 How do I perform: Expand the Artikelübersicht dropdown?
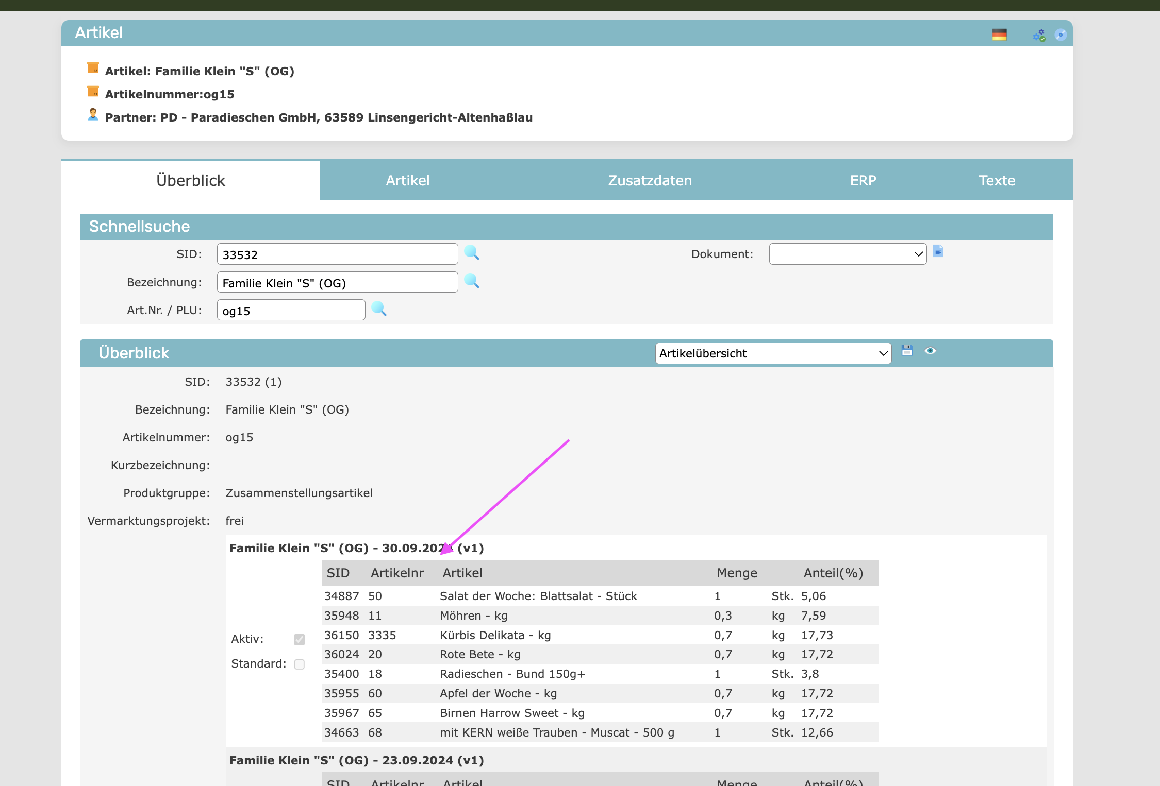[x=773, y=353]
